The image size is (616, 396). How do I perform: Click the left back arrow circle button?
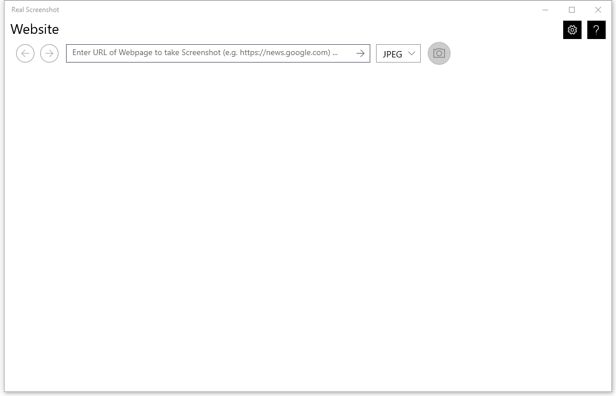point(25,53)
